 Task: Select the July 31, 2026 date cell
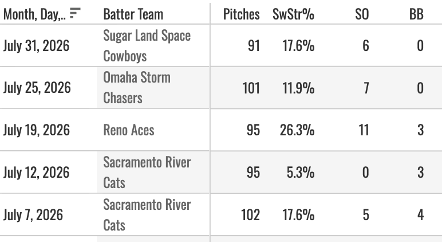tap(36, 45)
